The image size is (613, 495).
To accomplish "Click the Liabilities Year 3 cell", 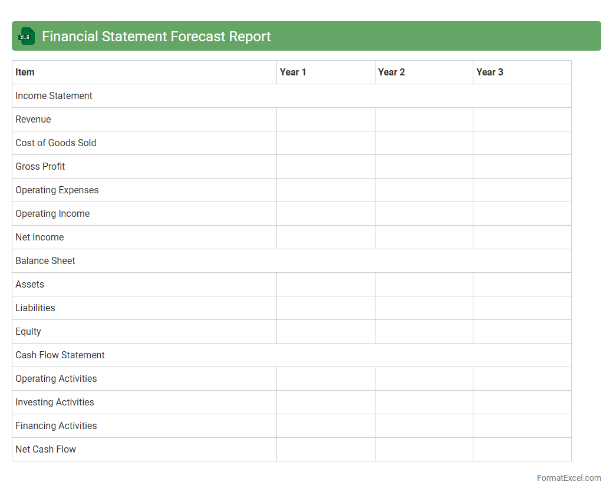I will pyautogui.click(x=522, y=308).
